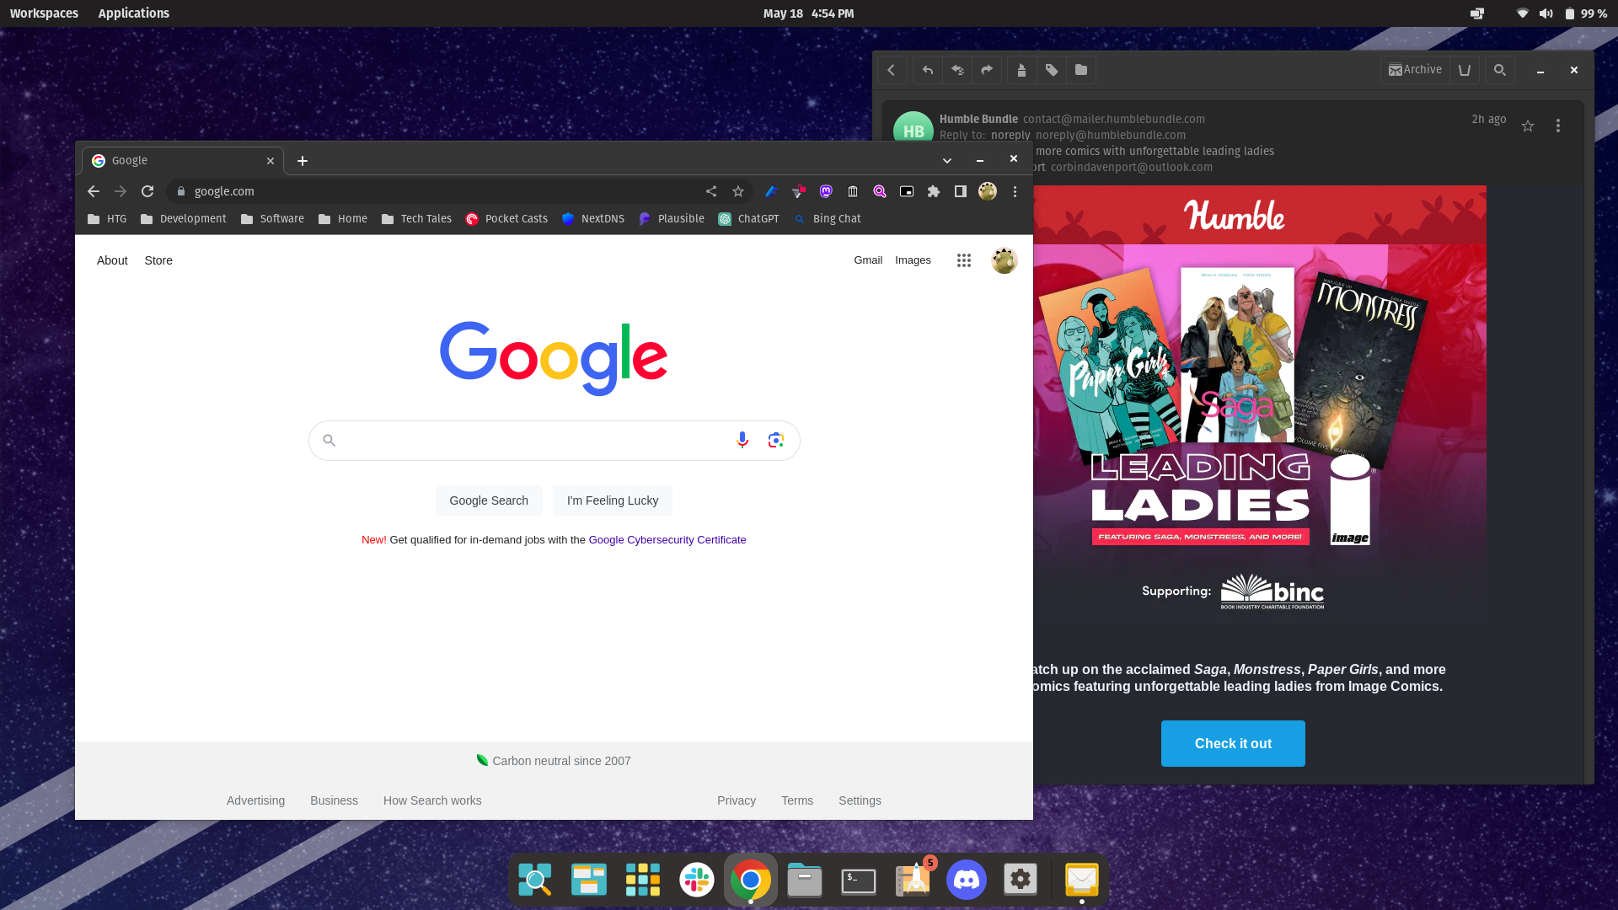Search by image with Google Lens
This screenshot has height=910, width=1618.
tap(776, 440)
